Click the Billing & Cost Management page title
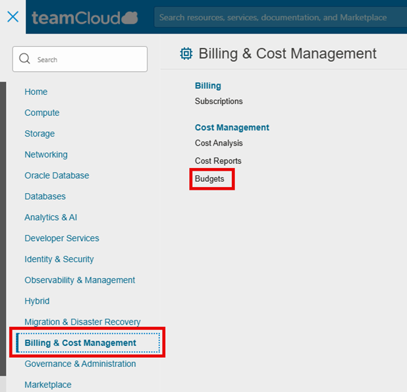The width and height of the screenshot is (407, 392). point(287,53)
